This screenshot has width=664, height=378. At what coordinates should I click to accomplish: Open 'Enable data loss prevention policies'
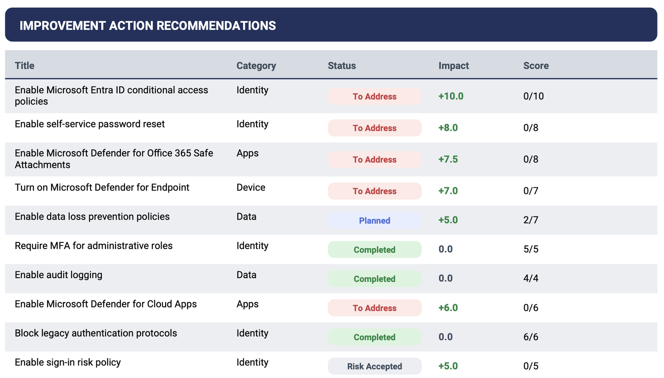point(92,216)
